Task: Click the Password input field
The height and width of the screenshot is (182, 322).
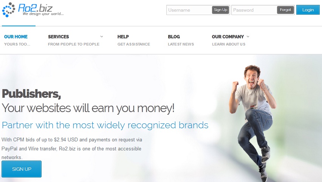Action: pyautogui.click(x=254, y=10)
